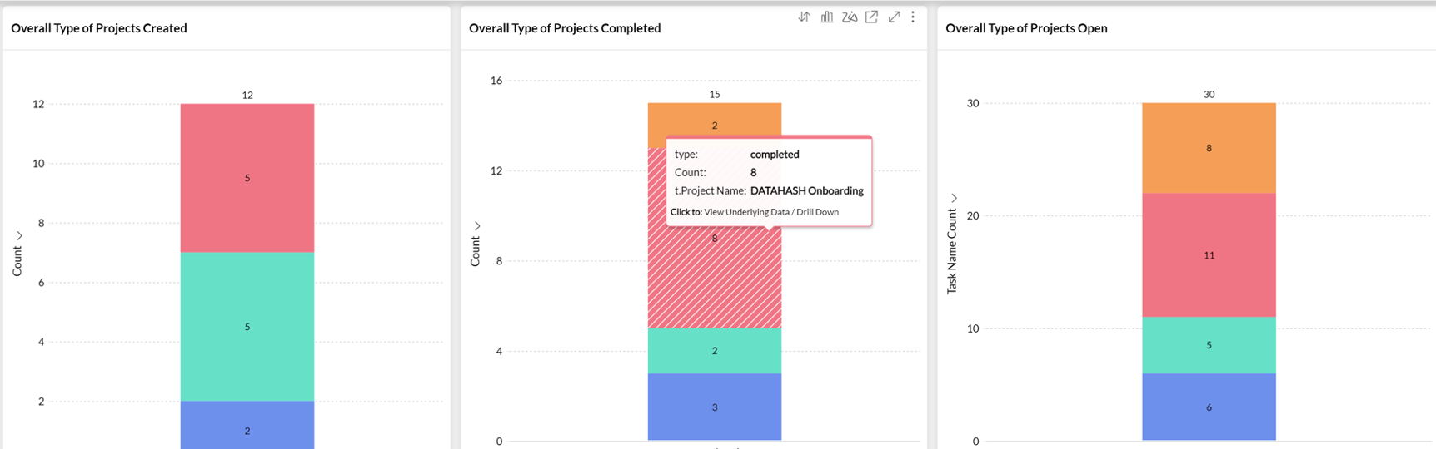
Task: Expand the Count axis chevron in Projects Completed
Action: click(477, 226)
